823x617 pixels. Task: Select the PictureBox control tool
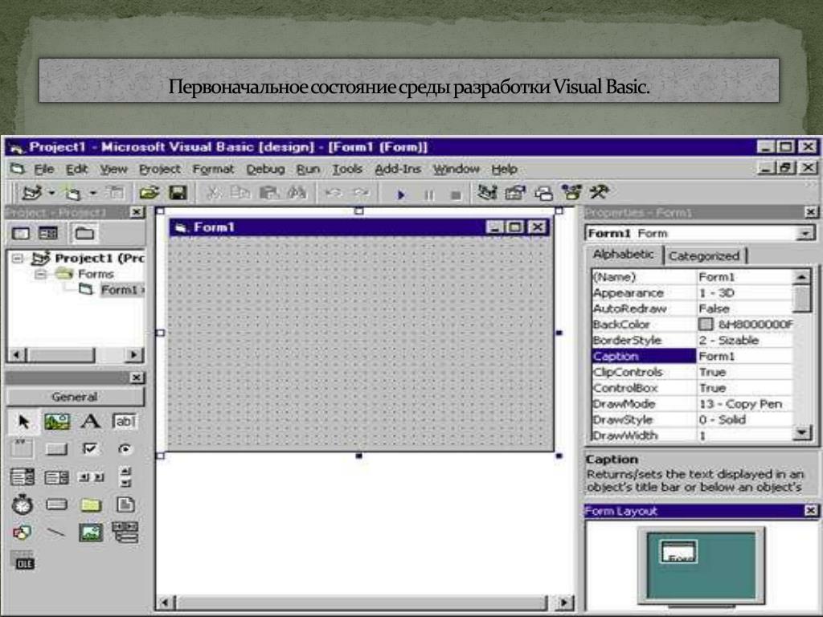point(57,422)
